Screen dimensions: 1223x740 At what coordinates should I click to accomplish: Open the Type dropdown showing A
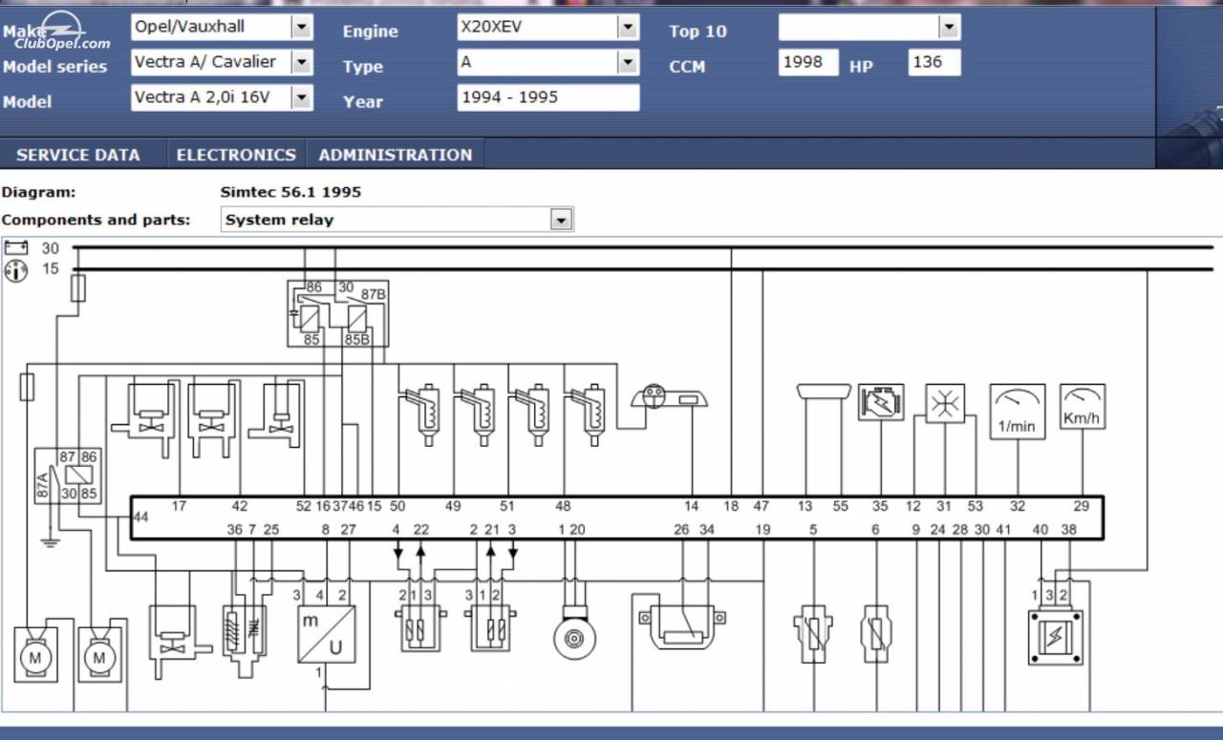click(548, 62)
